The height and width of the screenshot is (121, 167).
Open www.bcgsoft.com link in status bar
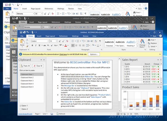[x=25, y=114]
